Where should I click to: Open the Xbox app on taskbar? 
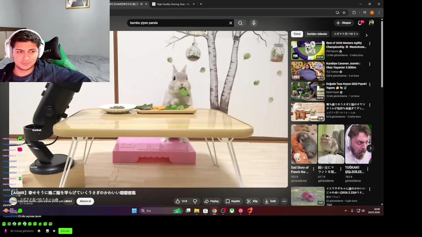(232, 211)
